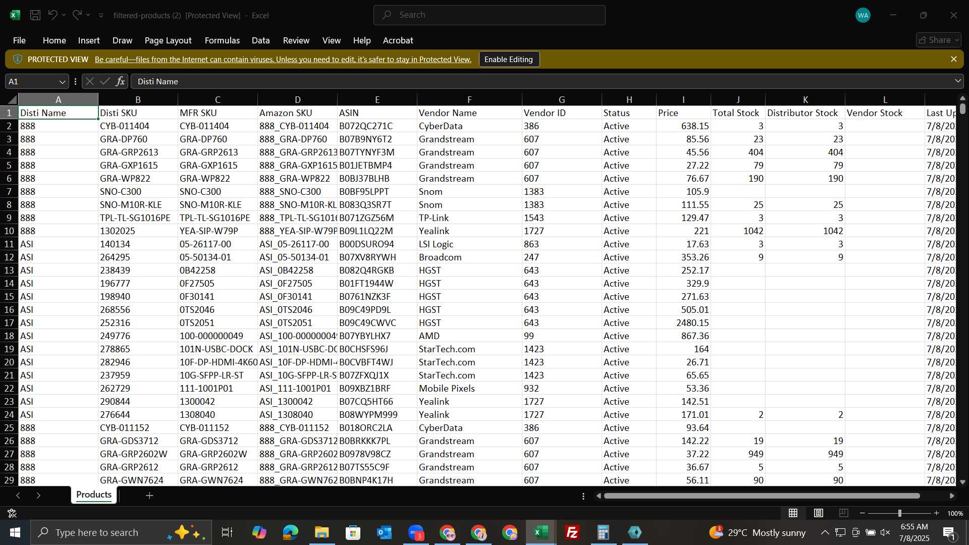This screenshot has width=969, height=545.
Task: Open the File menu
Action: tap(19, 40)
